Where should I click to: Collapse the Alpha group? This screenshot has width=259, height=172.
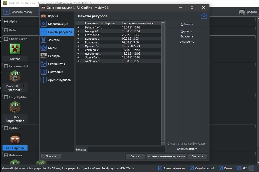tap(6, 21)
